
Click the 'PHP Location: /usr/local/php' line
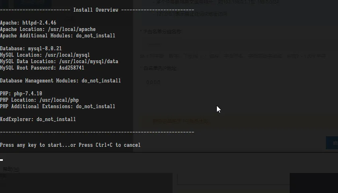(x=39, y=100)
